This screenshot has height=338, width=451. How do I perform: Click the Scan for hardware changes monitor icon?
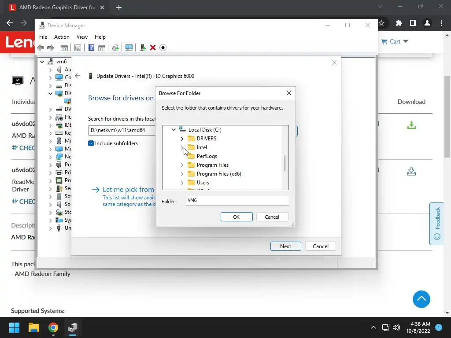(x=129, y=48)
